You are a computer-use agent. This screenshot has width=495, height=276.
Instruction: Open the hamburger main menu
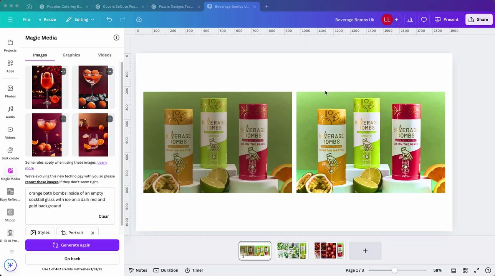point(10,20)
